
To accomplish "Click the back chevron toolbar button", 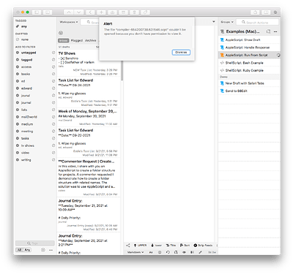I will click(x=90, y=12).
